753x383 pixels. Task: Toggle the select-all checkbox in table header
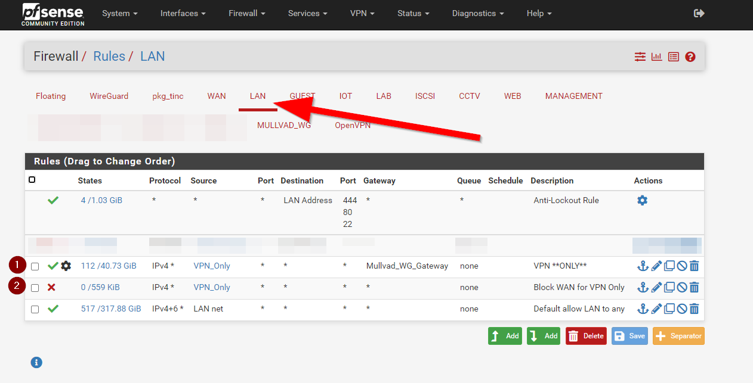32,180
